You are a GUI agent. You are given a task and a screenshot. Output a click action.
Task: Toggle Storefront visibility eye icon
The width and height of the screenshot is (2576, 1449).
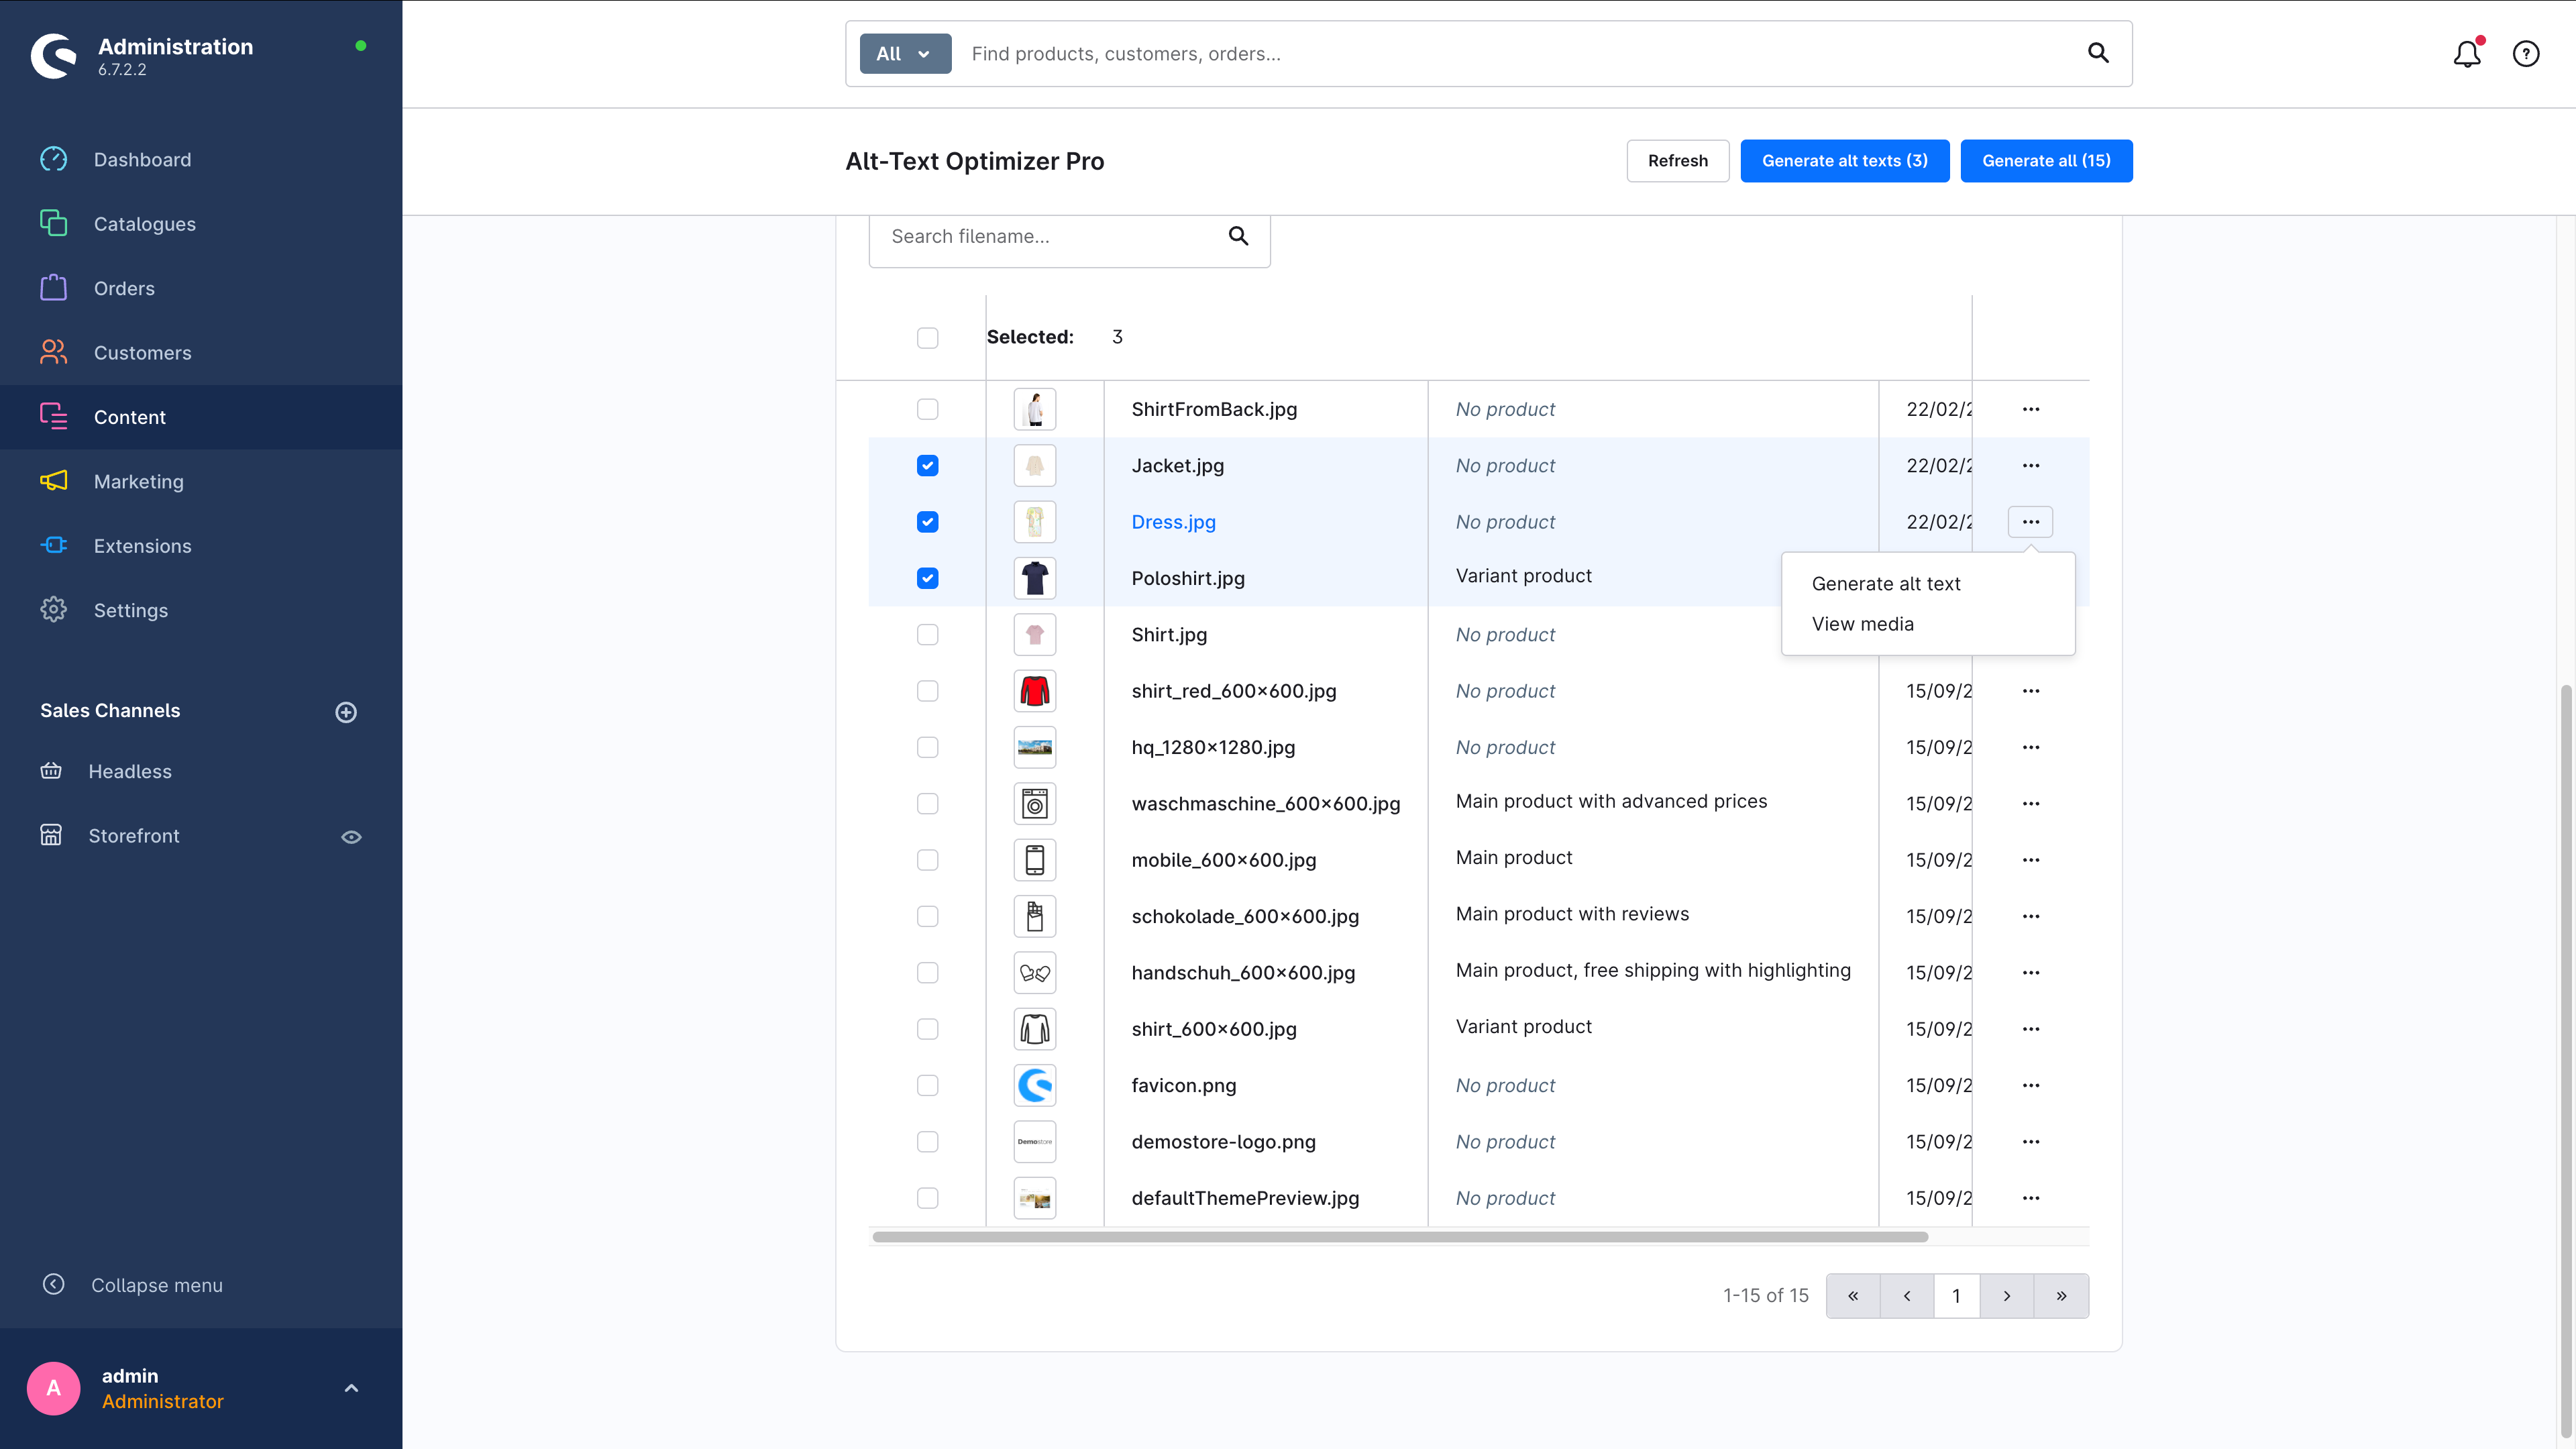click(x=351, y=837)
